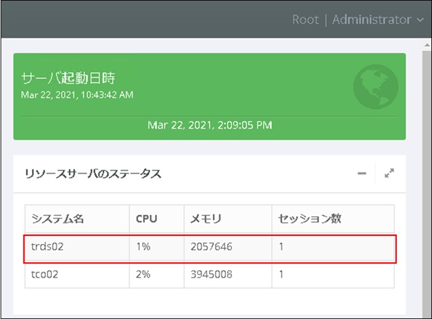Collapse the リソースサーバのステータス panel
Image resolution: width=432 pixels, height=319 pixels.
(x=362, y=174)
